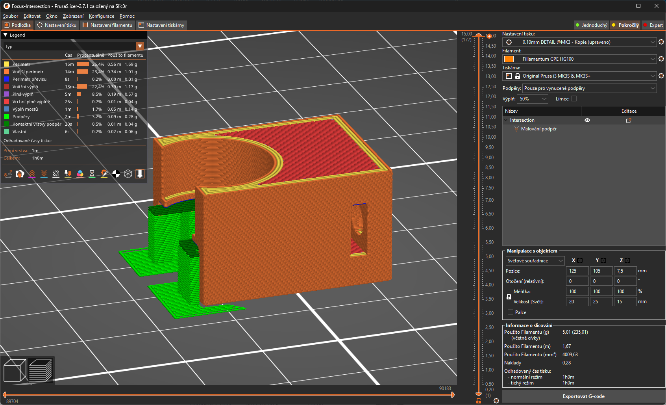Viewport: 666px width, 405px height.
Task: Enable the Límec checkbox
Action: pos(574,99)
